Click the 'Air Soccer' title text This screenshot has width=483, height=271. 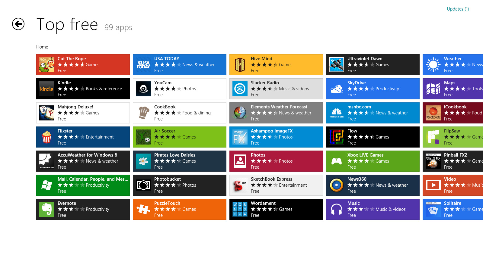165,131
